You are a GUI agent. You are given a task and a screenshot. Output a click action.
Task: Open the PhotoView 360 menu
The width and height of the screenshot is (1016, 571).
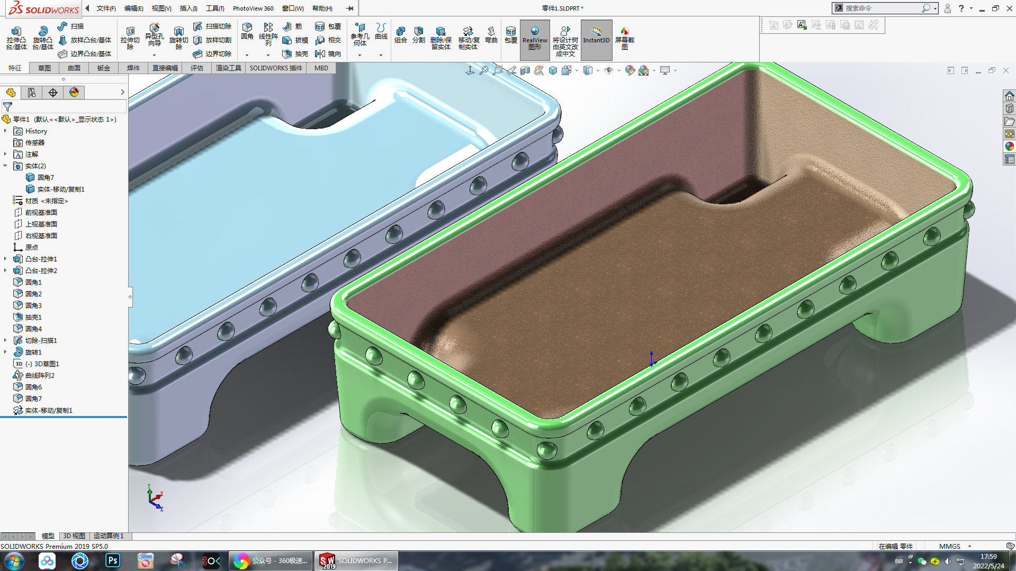coord(253,8)
